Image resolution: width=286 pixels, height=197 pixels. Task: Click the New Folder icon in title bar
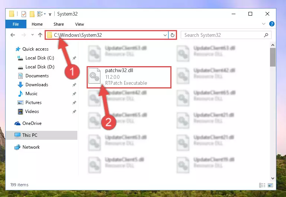point(32,14)
